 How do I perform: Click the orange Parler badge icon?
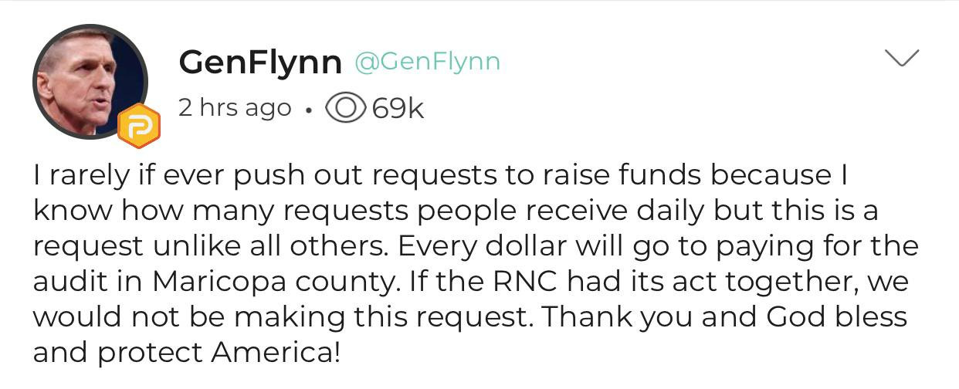pyautogui.click(x=138, y=126)
